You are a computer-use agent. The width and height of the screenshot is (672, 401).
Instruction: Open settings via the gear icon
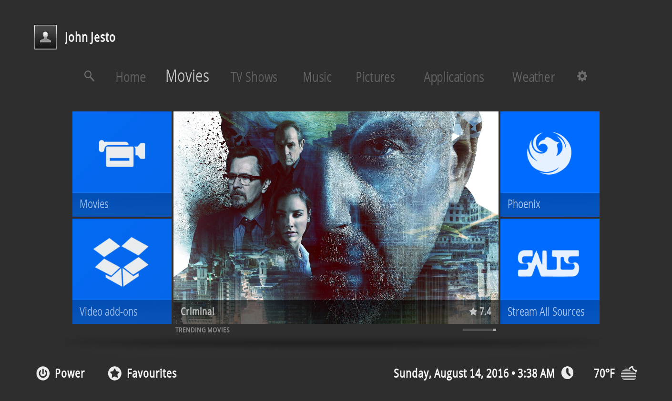[x=582, y=76]
